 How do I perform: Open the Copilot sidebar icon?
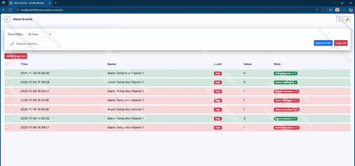351,10
